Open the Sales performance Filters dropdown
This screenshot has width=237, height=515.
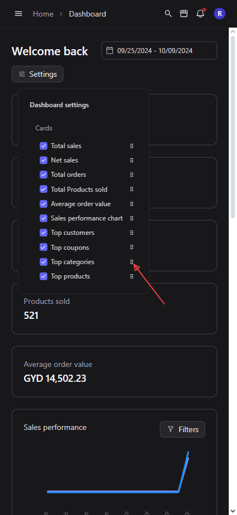[x=182, y=429]
